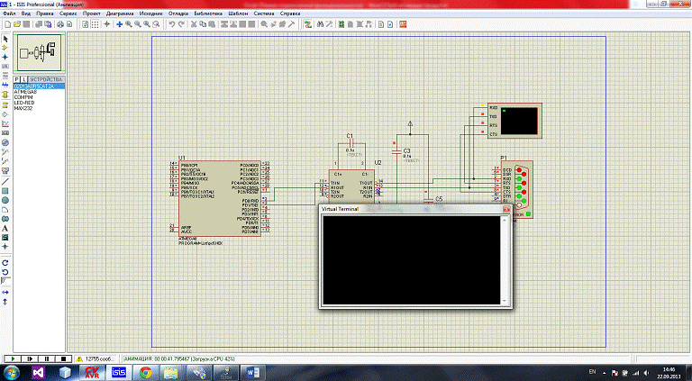Open Google Chrome from the taskbar

coord(146,371)
